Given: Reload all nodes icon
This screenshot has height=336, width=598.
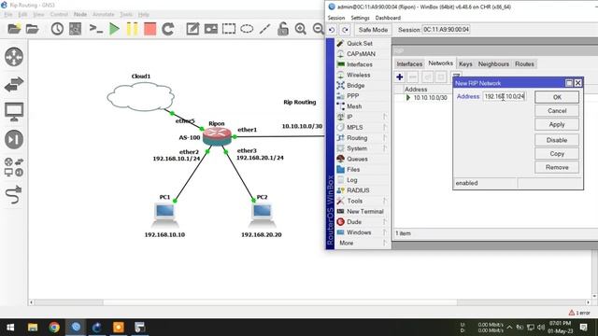Looking at the screenshot, I should [168, 29].
